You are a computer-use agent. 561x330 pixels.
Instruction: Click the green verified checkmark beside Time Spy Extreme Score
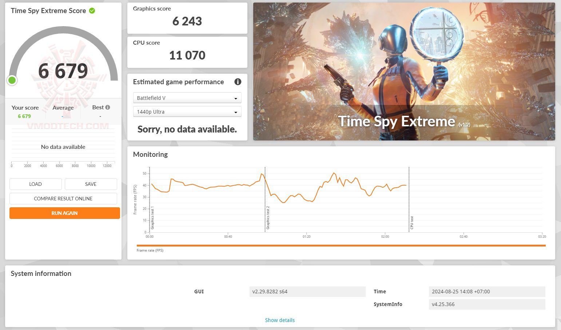coord(91,10)
